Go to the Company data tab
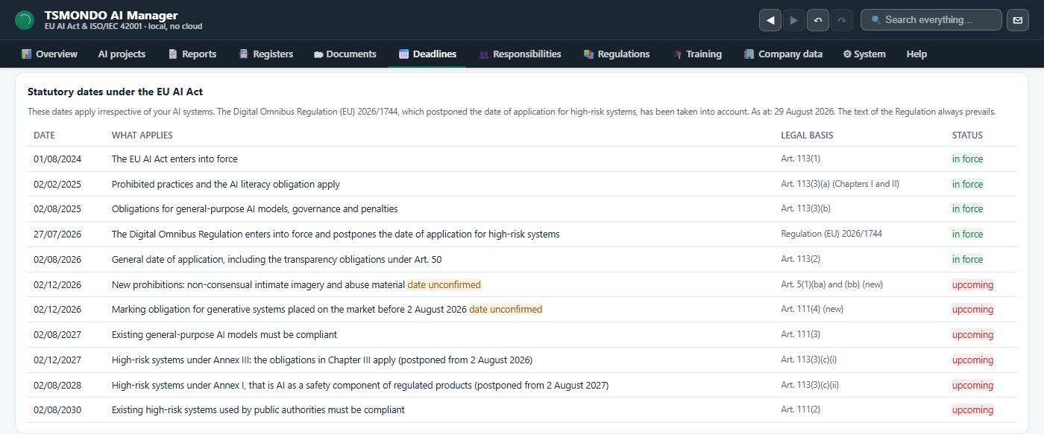1044x434 pixels. (783, 54)
